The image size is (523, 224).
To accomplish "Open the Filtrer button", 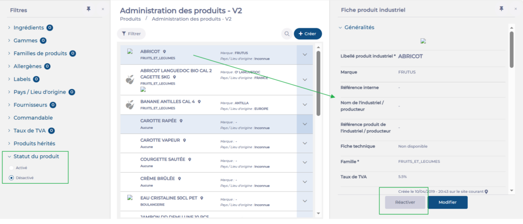I will pos(131,34).
